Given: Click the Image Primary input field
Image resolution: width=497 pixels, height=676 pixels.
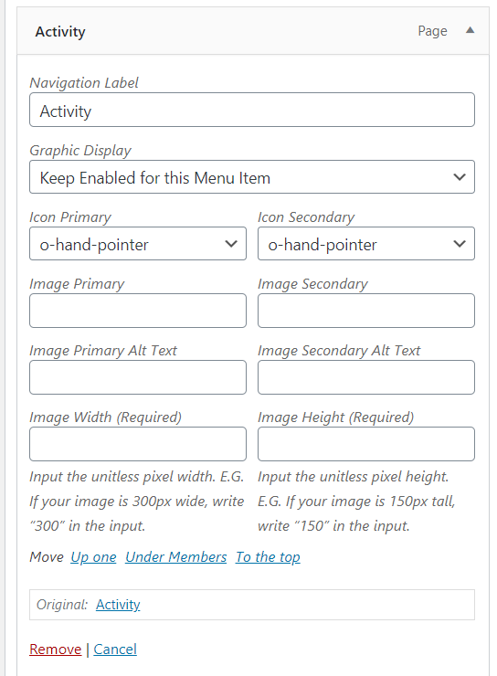Looking at the screenshot, I should [138, 311].
